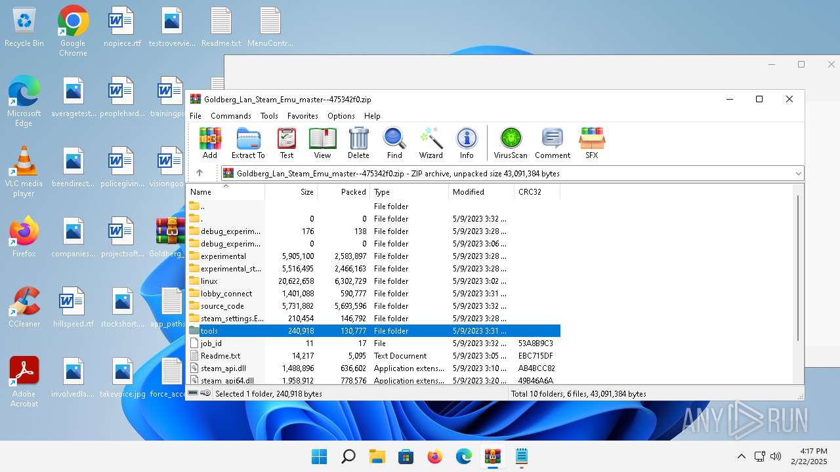Select the steam_api64.dll file
Screen dimensions: 840x472
click(374, 380)
